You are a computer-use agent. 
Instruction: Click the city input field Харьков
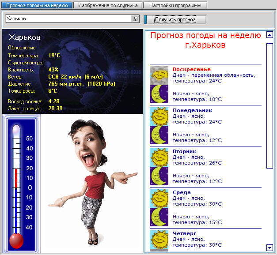68,19
